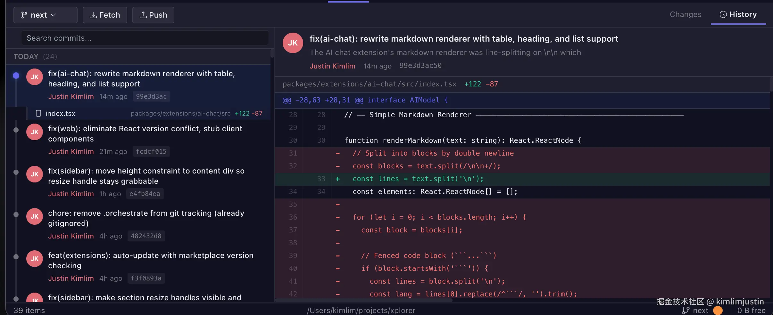Switch to the History tab

[x=738, y=14]
